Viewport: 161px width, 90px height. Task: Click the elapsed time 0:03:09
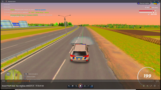tap(4, 81)
